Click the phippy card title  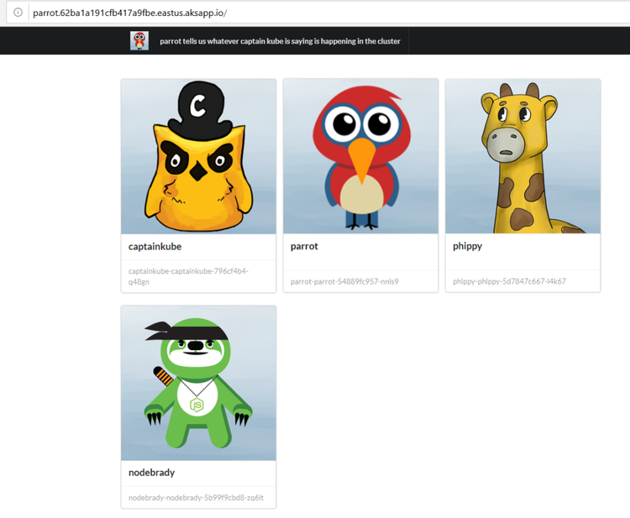[x=467, y=246]
